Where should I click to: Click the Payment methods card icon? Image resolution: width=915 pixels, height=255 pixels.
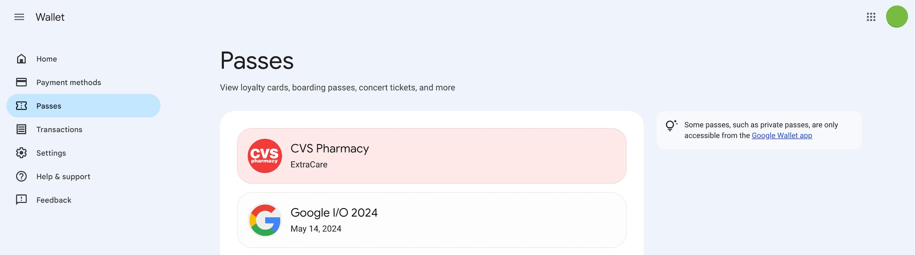click(x=21, y=82)
